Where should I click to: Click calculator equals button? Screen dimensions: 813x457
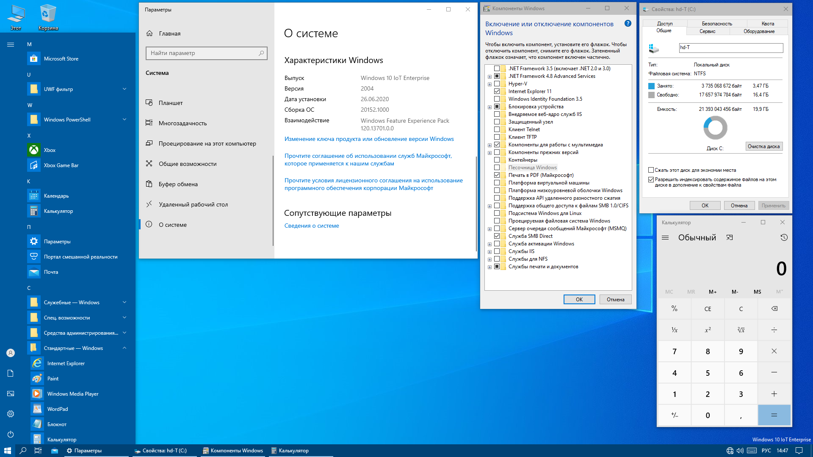coord(774,415)
